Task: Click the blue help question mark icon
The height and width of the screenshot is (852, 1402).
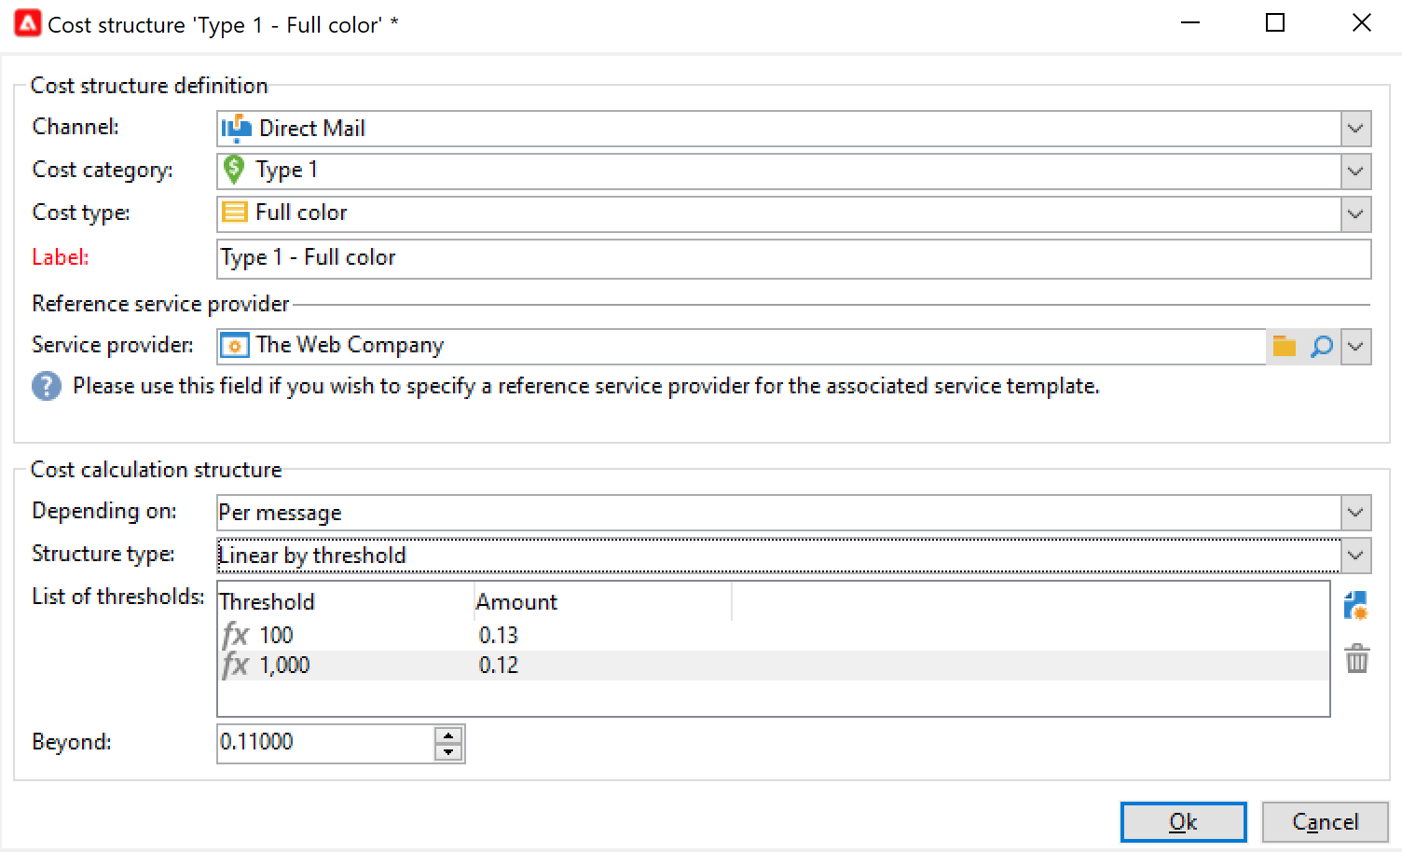Action: coord(47,386)
